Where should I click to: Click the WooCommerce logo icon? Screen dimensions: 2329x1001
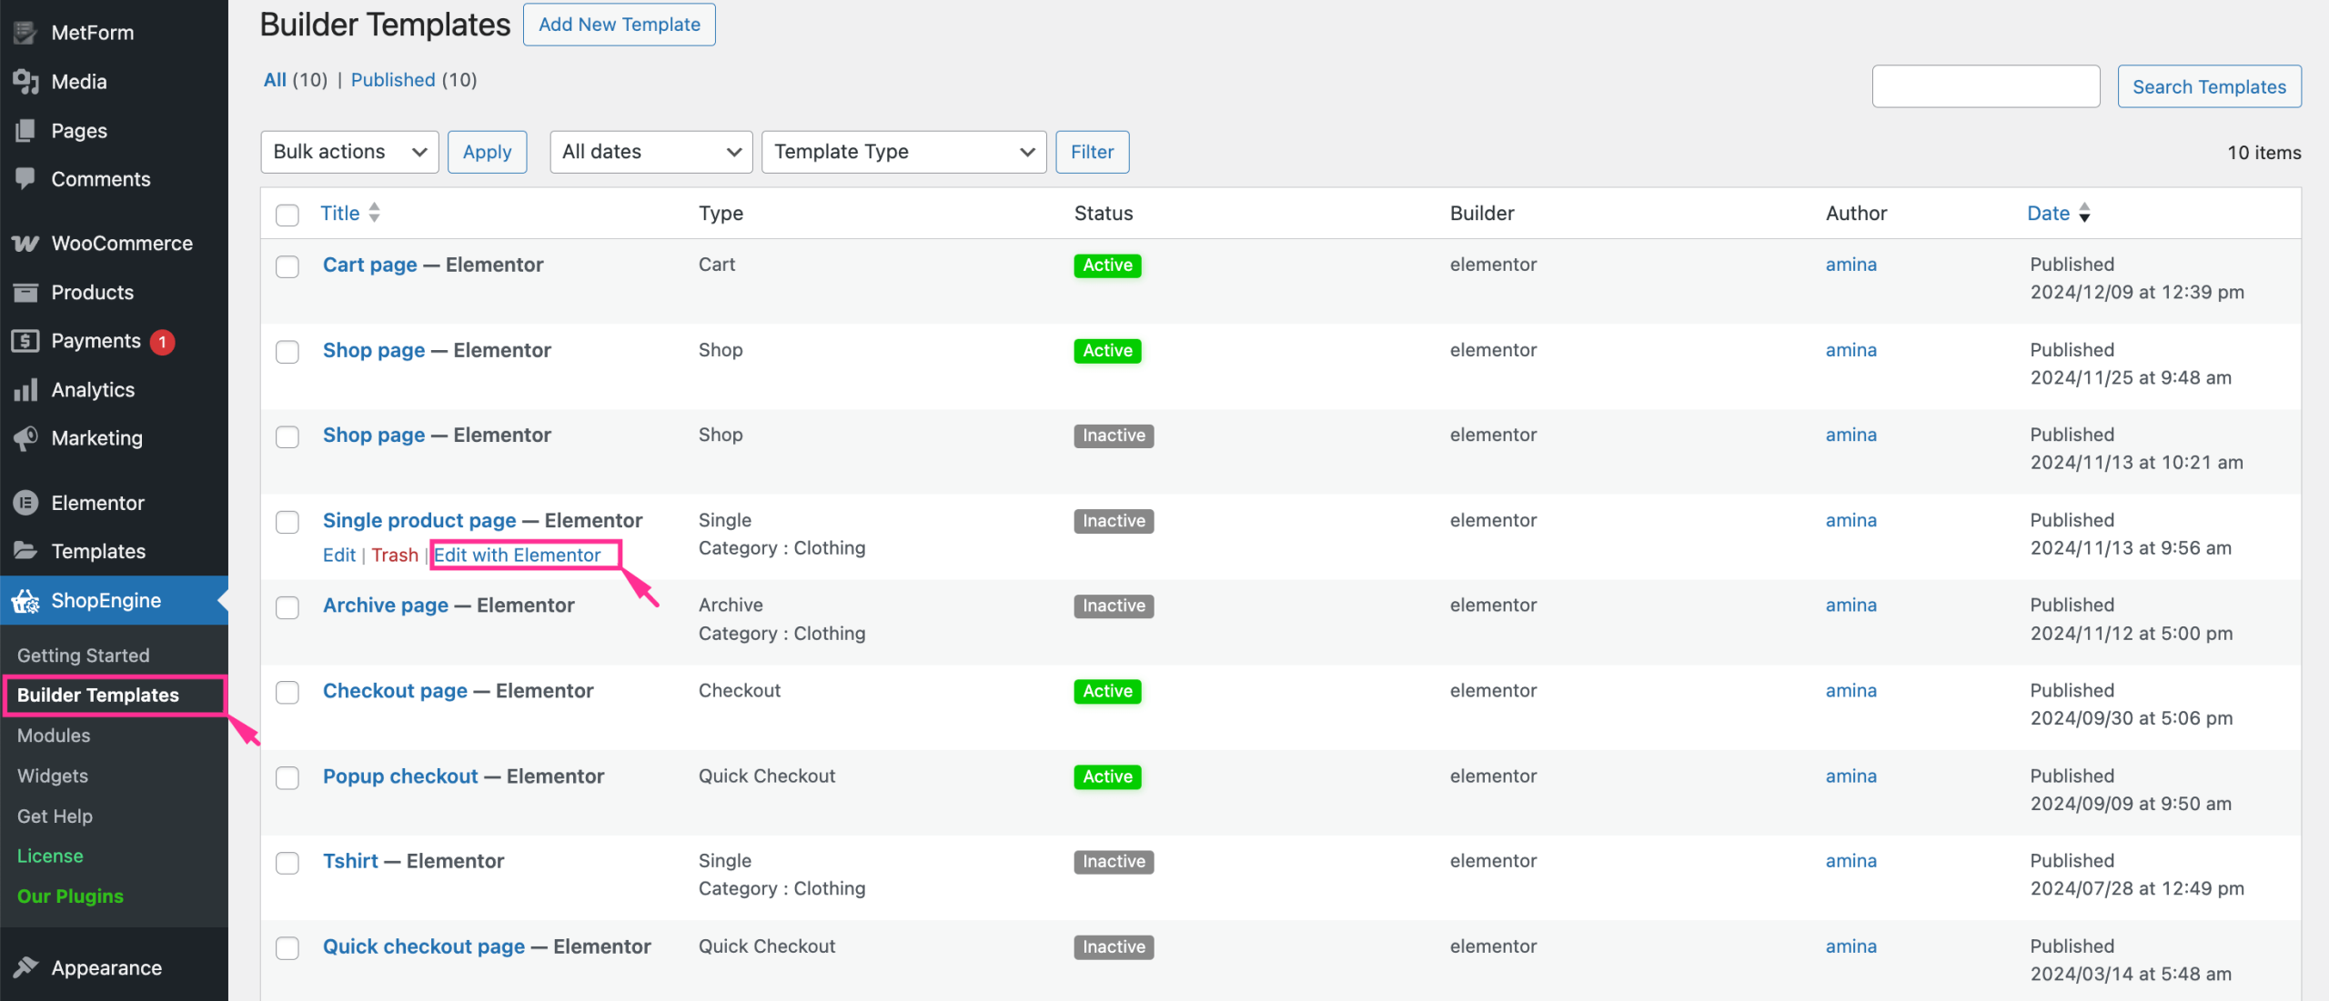click(25, 244)
